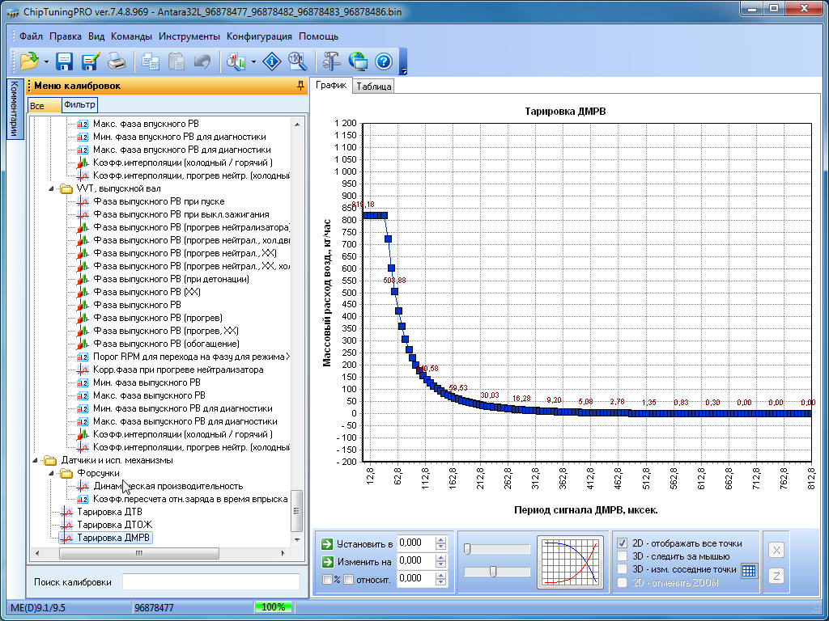Click the blue diamond info icon
The width and height of the screenshot is (829, 621).
(274, 61)
